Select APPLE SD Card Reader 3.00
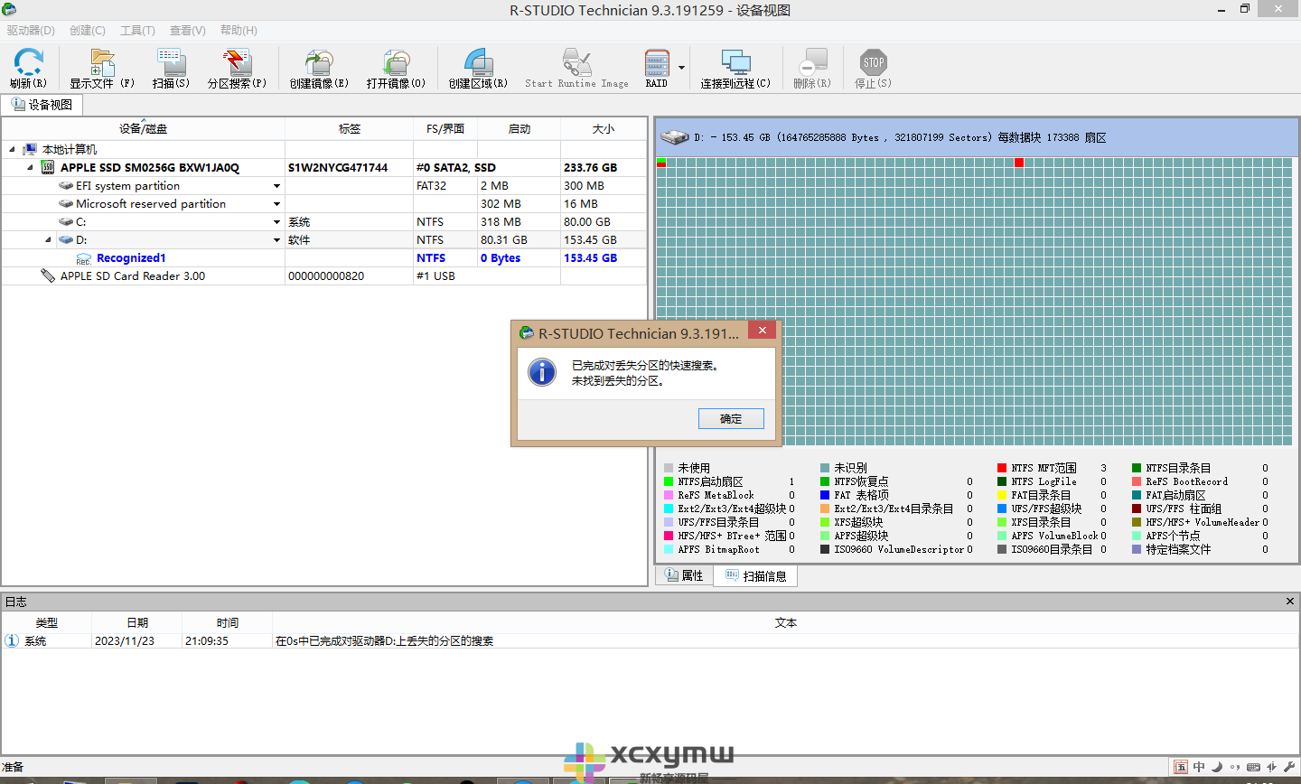Image resolution: width=1301 pixels, height=784 pixels. pos(133,276)
